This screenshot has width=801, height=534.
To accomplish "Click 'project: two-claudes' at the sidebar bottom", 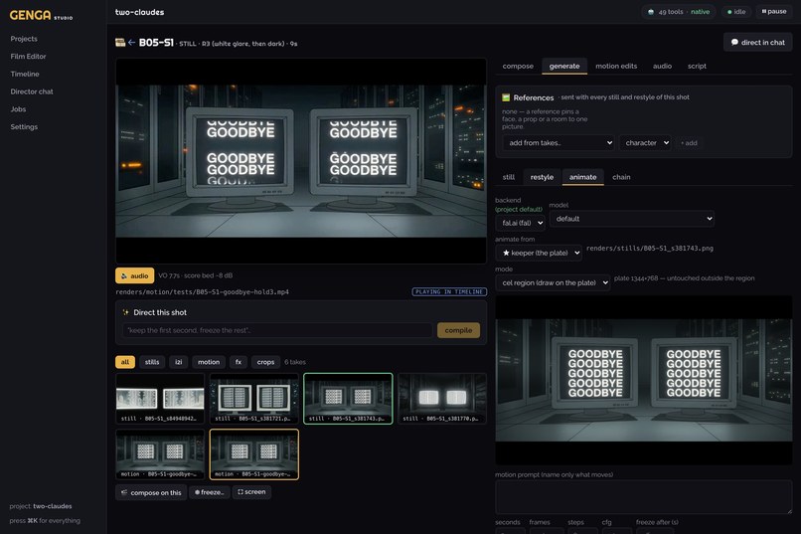I will tap(41, 506).
